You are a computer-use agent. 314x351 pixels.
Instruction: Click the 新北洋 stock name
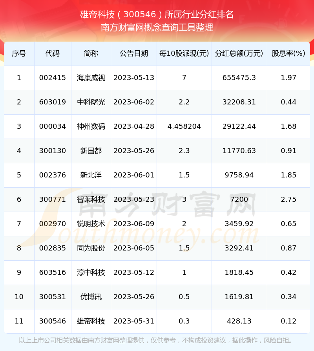coord(91,175)
